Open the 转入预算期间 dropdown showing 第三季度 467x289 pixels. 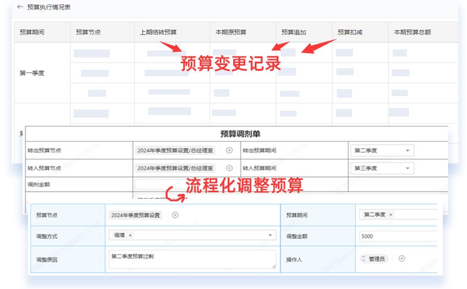coord(382,168)
